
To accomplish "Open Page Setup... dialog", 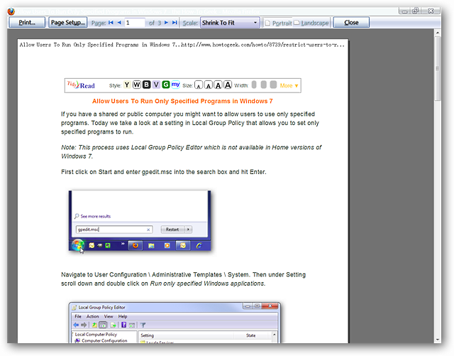I will click(68, 22).
